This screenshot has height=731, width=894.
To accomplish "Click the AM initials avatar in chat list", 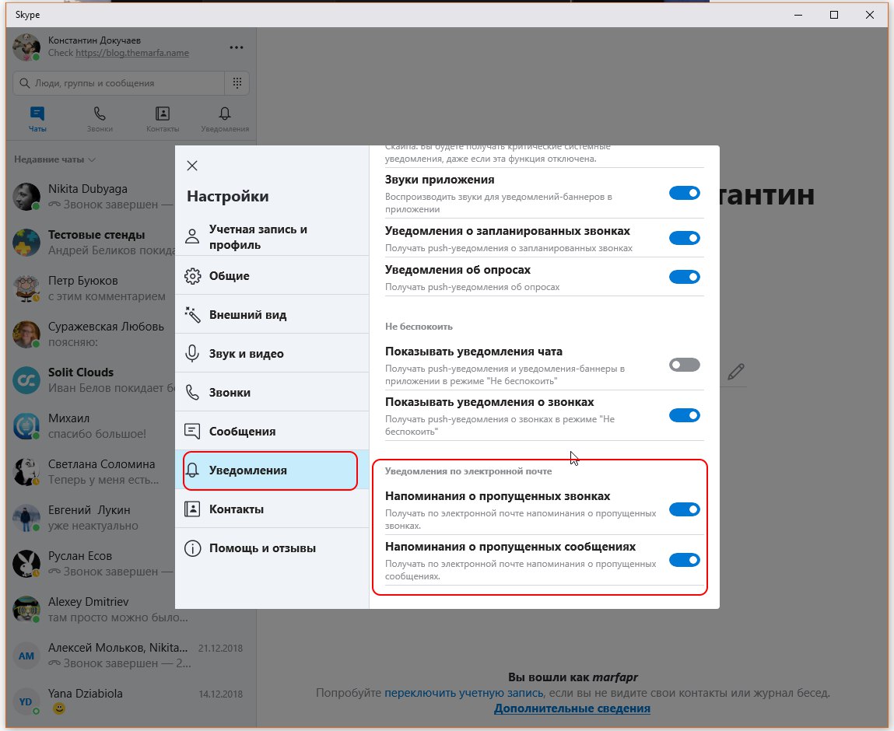I will [x=26, y=656].
